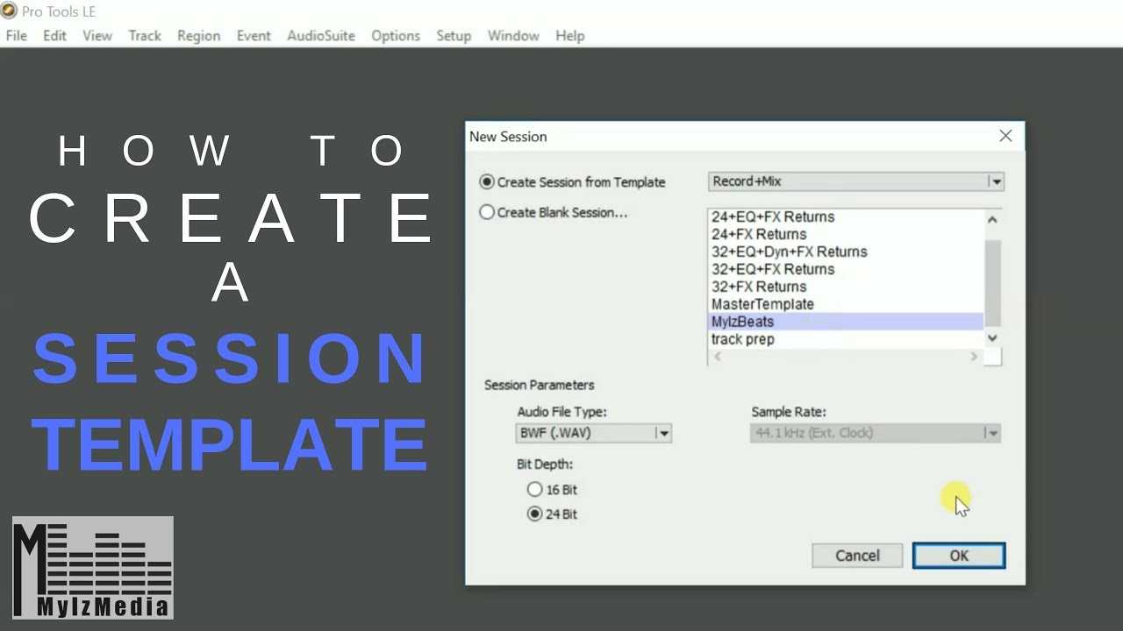The width and height of the screenshot is (1123, 631).
Task: Close the New Session dialog
Action: pyautogui.click(x=1005, y=136)
